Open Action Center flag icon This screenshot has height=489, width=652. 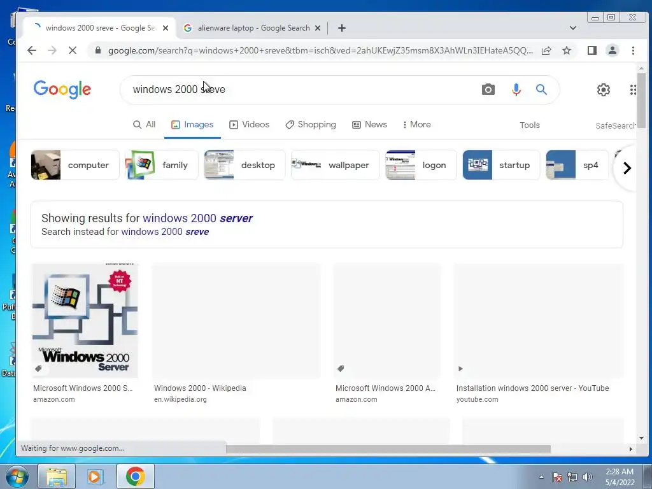point(556,477)
